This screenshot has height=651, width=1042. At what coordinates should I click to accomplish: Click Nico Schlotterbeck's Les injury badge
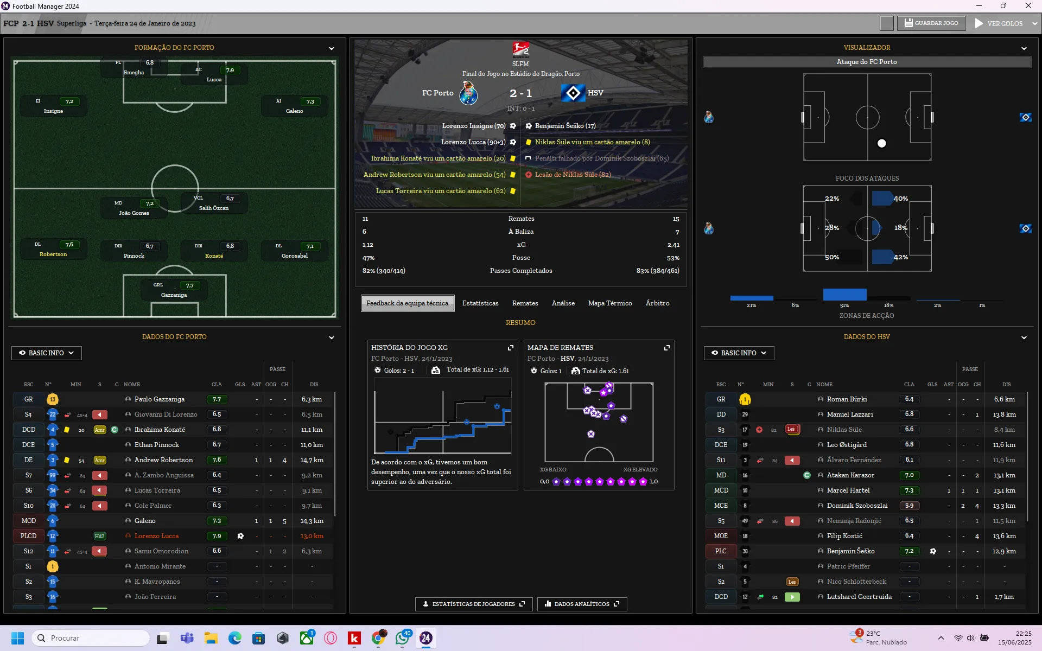point(792,582)
